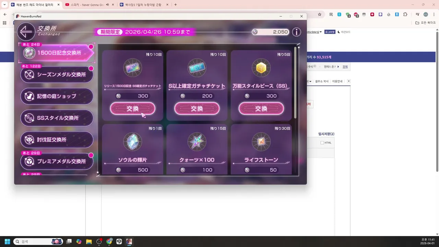439x247 pixels.
Task: Click the browser page vertical scrollbar
Action: (x=437, y=101)
